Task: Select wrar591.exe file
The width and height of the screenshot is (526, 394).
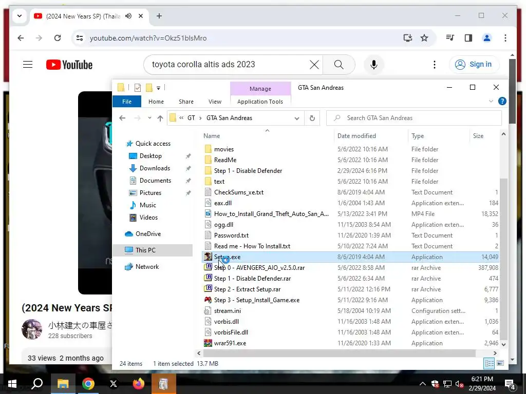Action: 230,343
